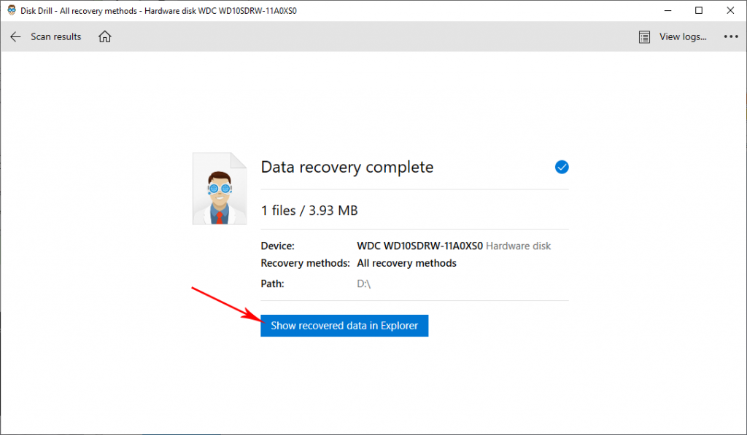Click the Data recovery complete heading
The height and width of the screenshot is (435, 747).
(347, 167)
